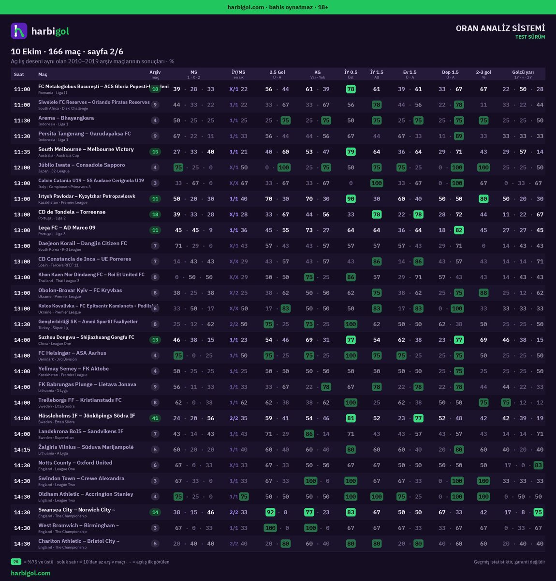Screen dimensions: 556x581
Task: Select Swindon Town – Crewe Alexandra match
Action: 278,481
